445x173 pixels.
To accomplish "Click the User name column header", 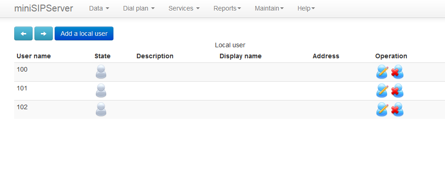I will tap(34, 56).
